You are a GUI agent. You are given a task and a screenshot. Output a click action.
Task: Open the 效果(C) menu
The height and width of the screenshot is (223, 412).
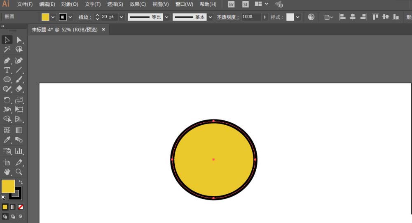138,4
